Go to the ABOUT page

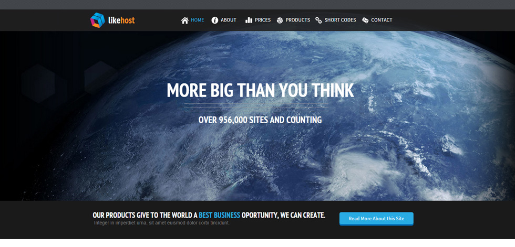pos(229,20)
